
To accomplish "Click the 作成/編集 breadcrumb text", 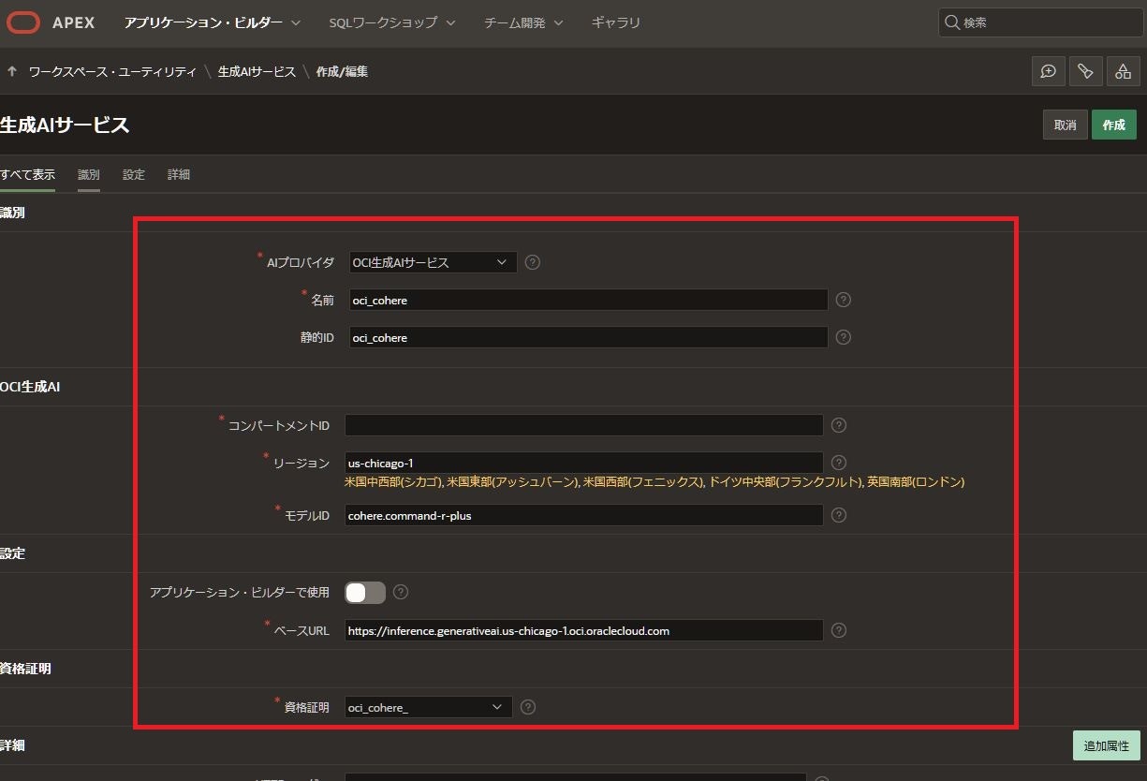I will coord(342,71).
